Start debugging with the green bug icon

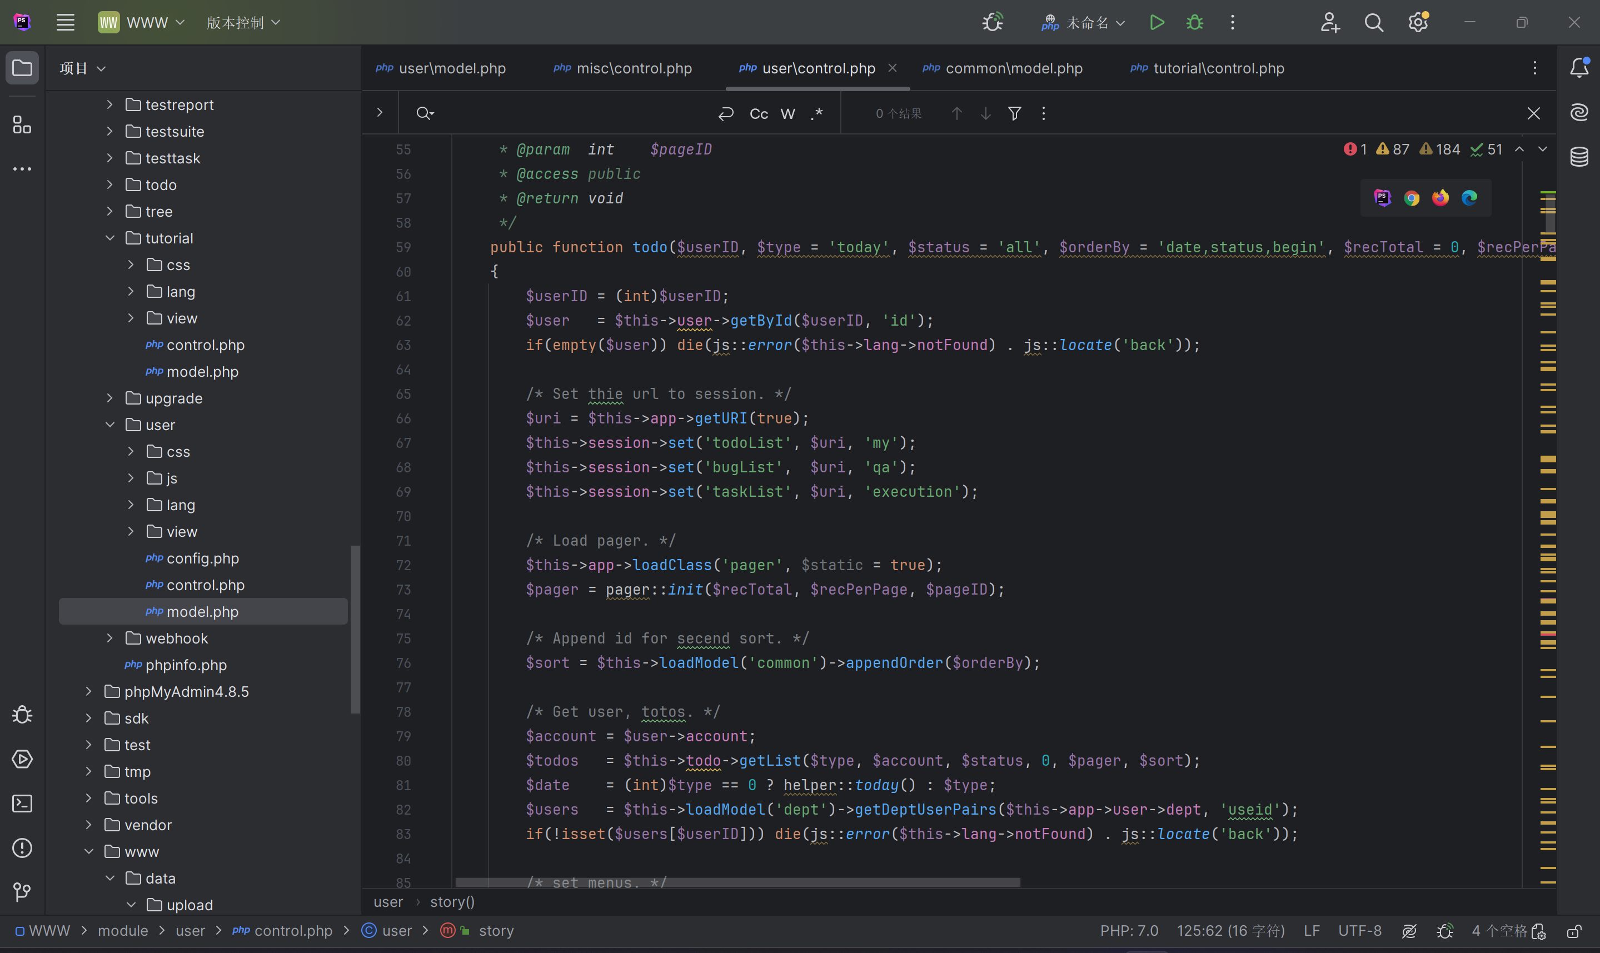[x=1195, y=22]
